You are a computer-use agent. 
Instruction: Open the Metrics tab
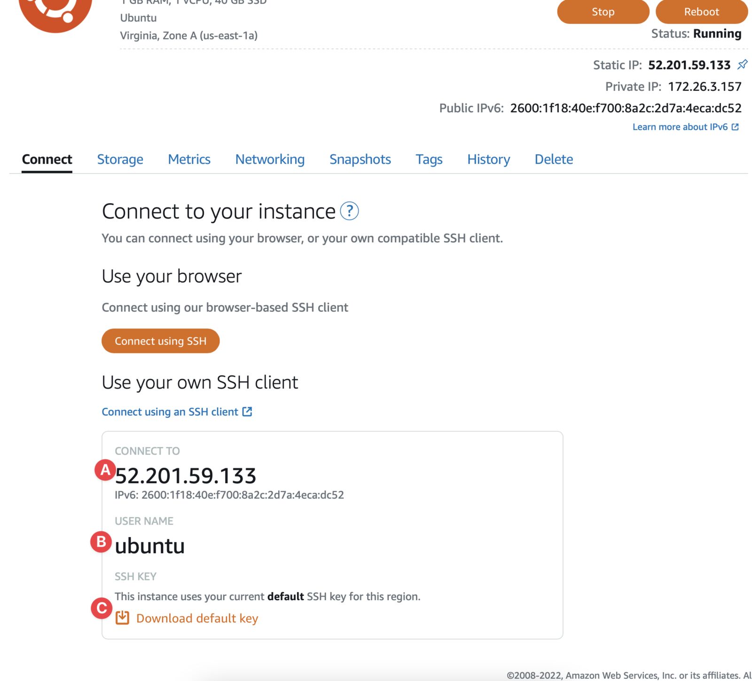point(189,159)
